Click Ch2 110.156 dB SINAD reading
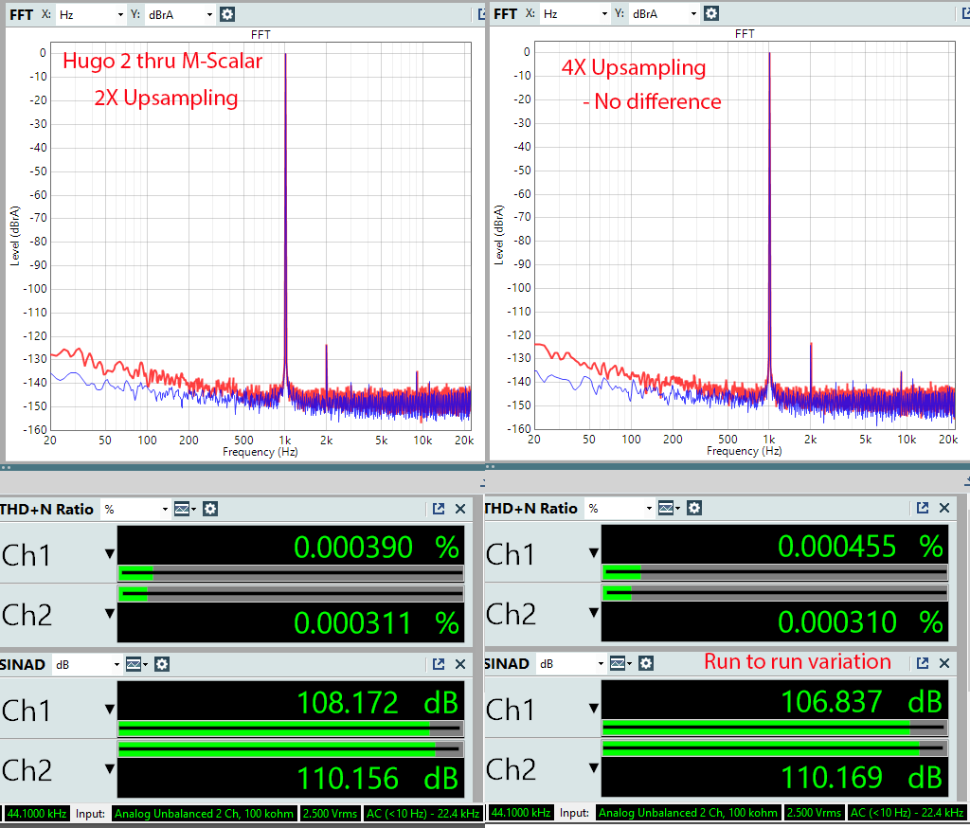 (x=377, y=779)
